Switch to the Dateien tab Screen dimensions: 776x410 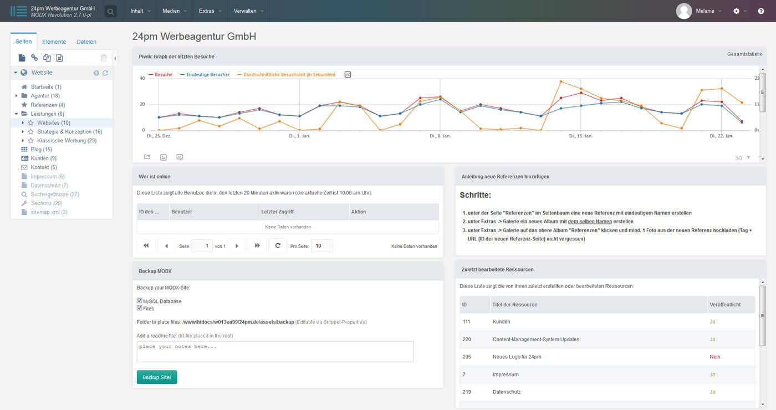click(86, 42)
